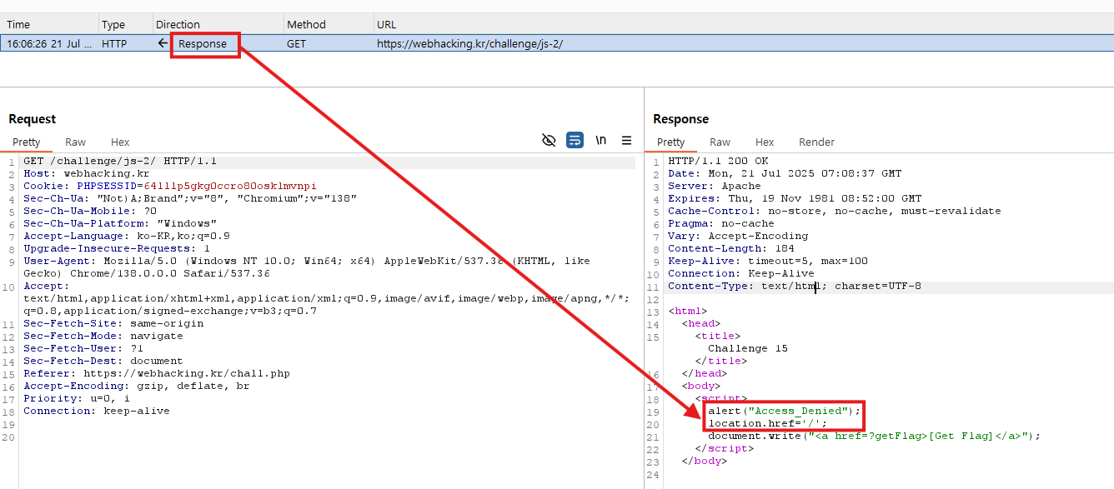Click the PHPSESSID cookie value

pyautogui.click(x=230, y=187)
